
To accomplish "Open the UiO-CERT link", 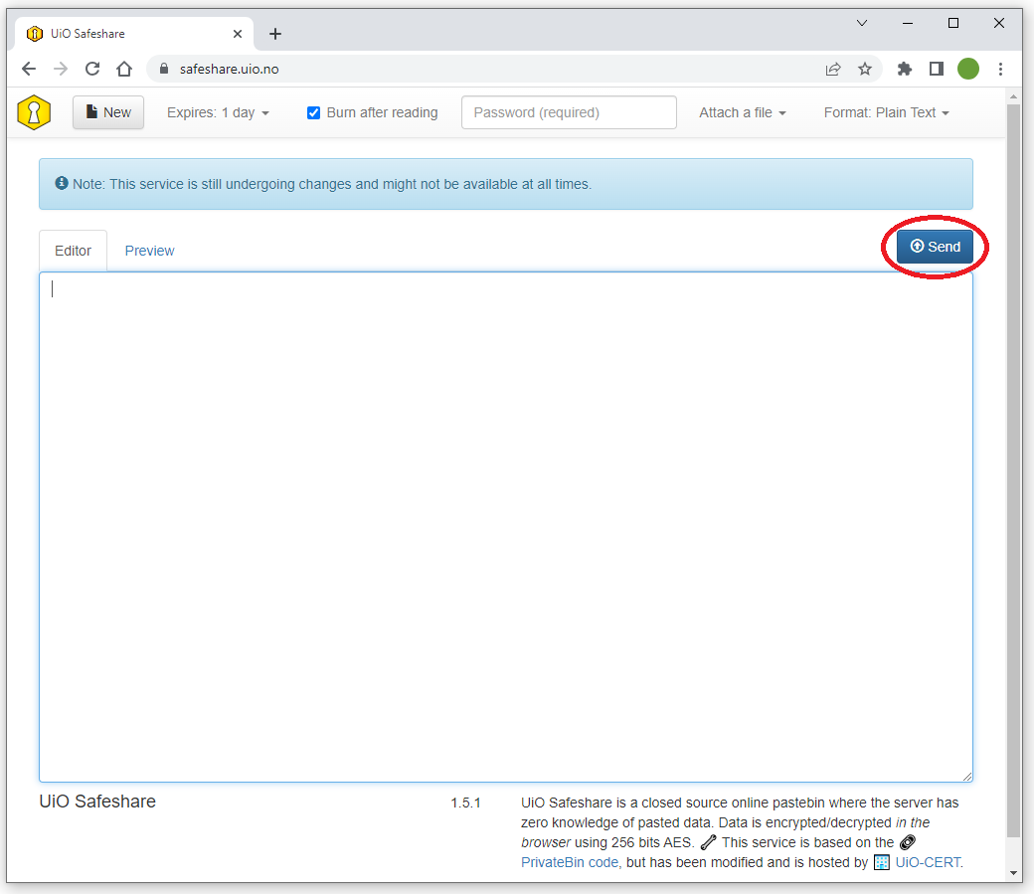I will tap(928, 862).
